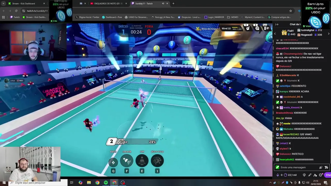Open the in-game V emote icon
This screenshot has height=186, width=331.
tap(248, 28)
